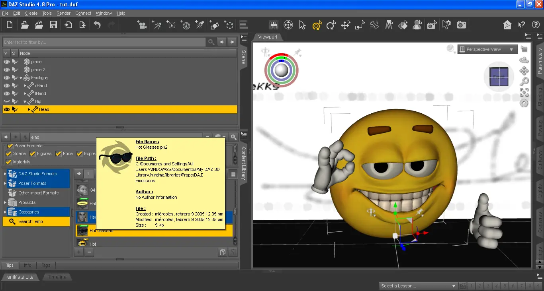Pick the Scale tool icon
The height and width of the screenshot is (291, 544).
360,25
